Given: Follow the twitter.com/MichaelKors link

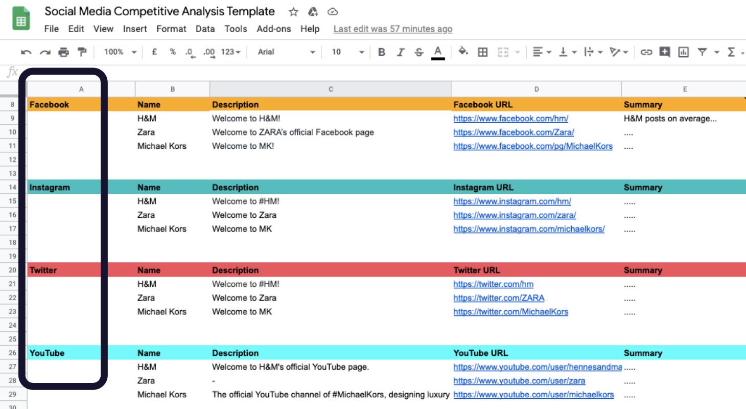Looking at the screenshot, I should tap(510, 312).
